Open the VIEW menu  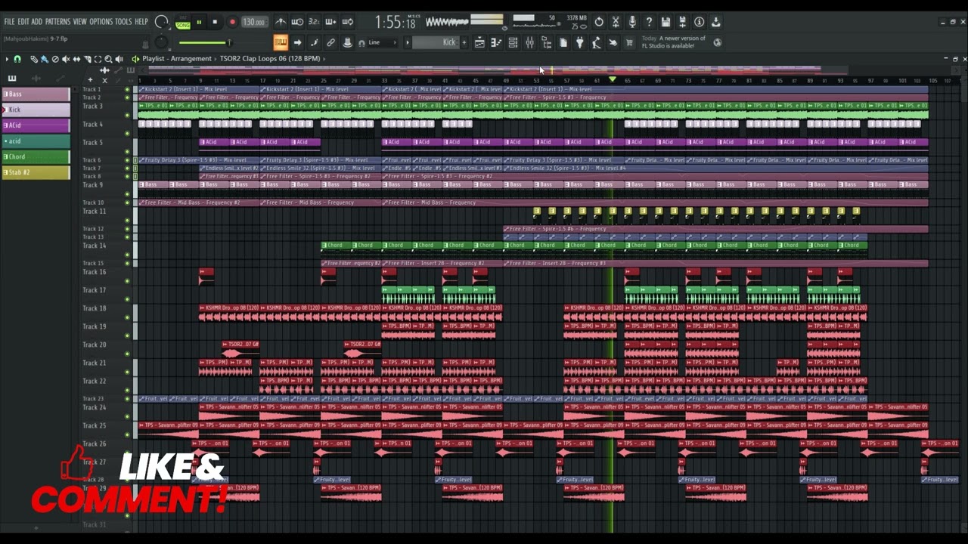point(79,22)
